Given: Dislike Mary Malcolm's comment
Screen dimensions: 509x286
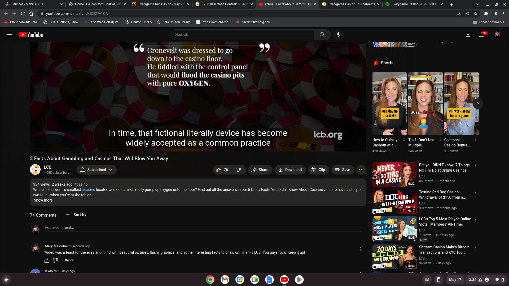Looking at the screenshot, I should [x=55, y=260].
